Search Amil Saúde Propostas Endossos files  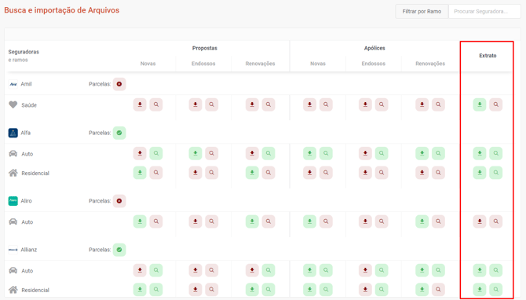[212, 104]
